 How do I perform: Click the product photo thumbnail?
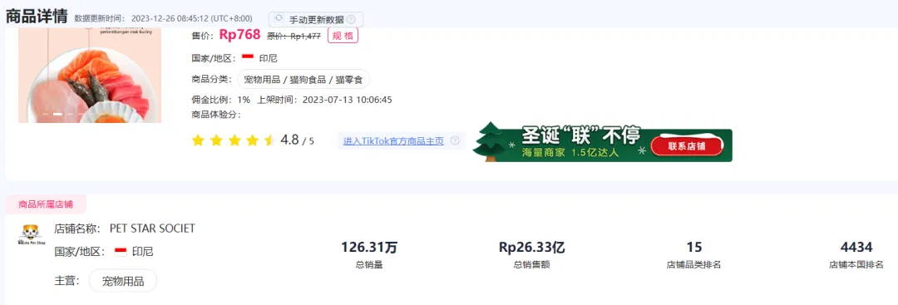pyautogui.click(x=90, y=75)
